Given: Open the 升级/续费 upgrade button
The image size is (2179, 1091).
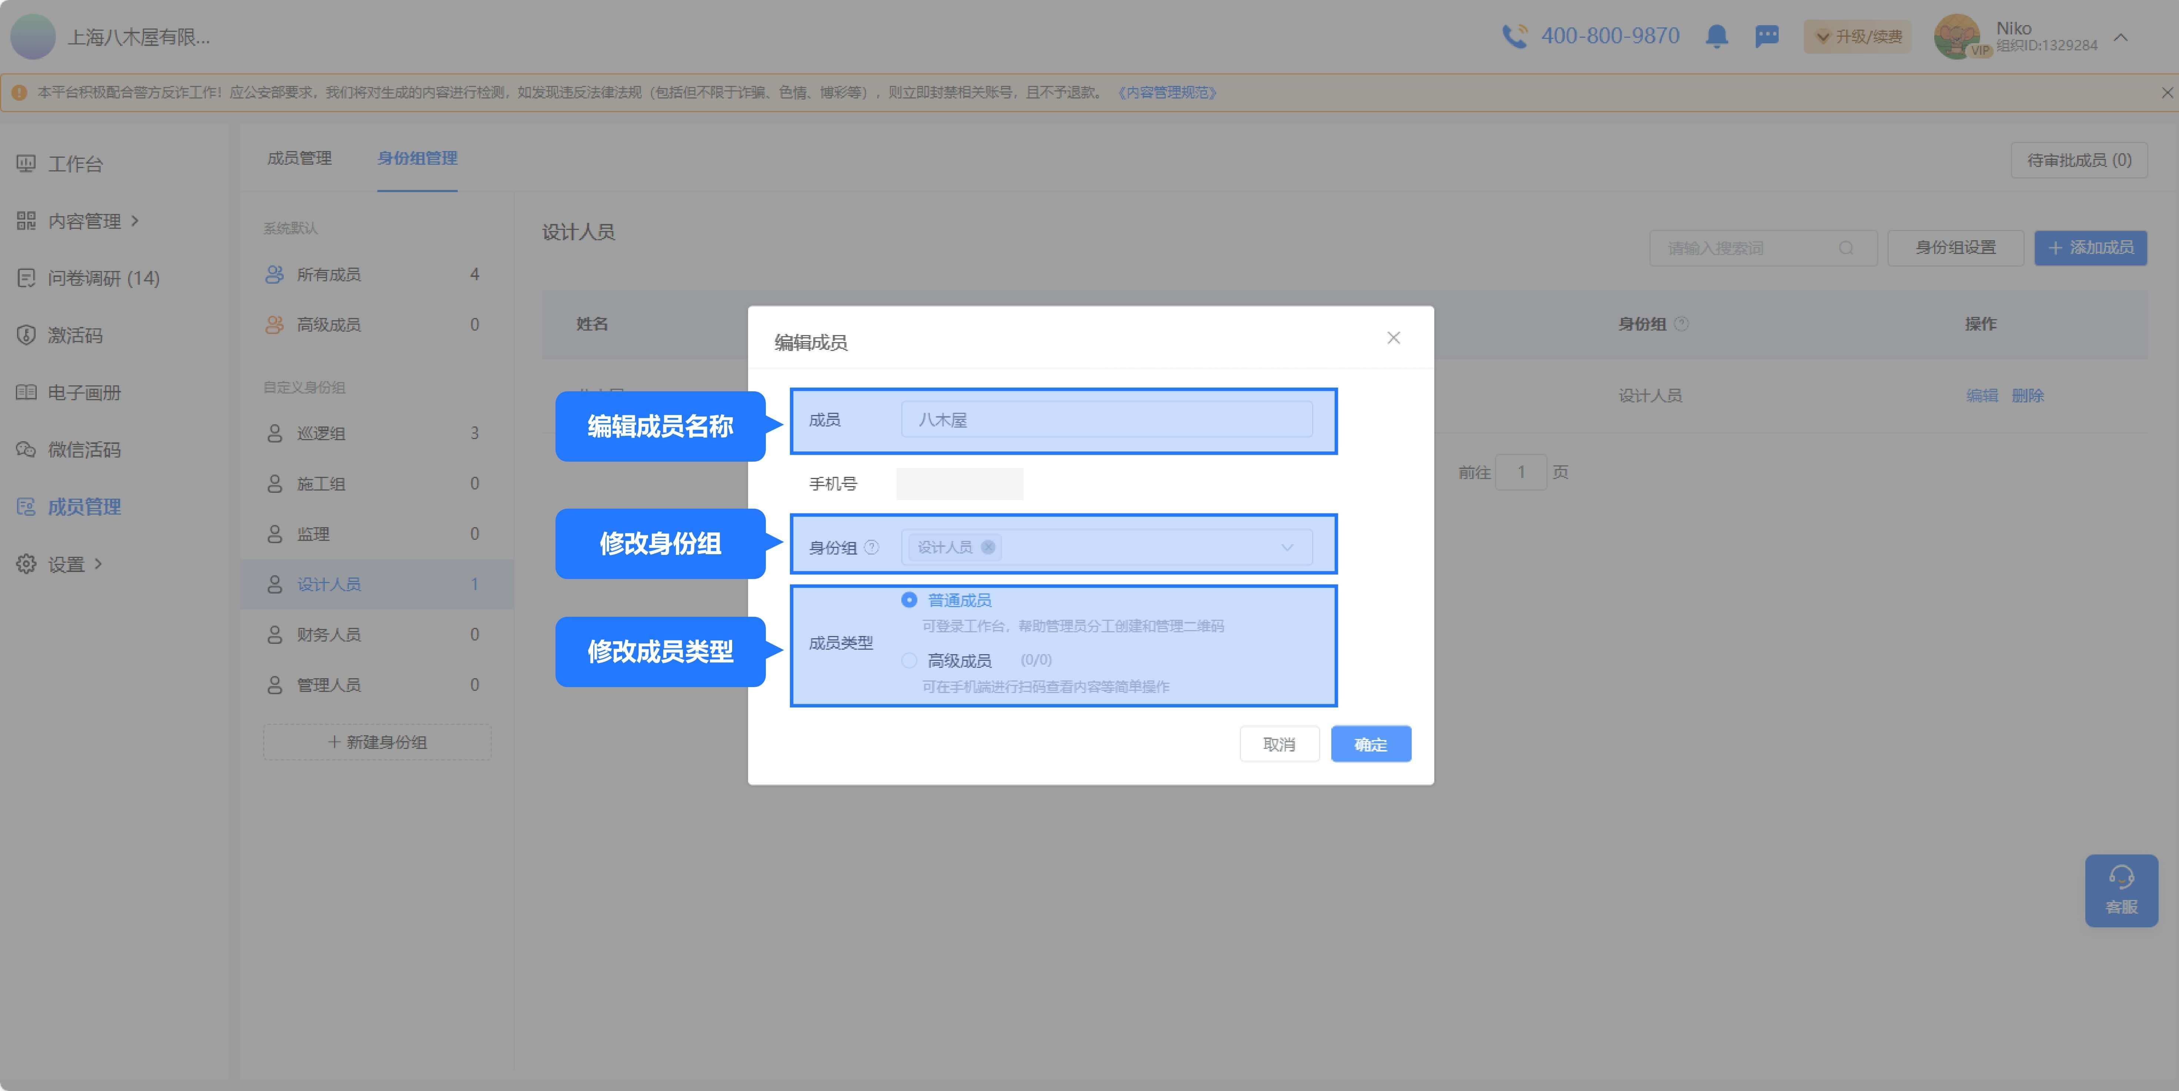Looking at the screenshot, I should [x=1858, y=36].
